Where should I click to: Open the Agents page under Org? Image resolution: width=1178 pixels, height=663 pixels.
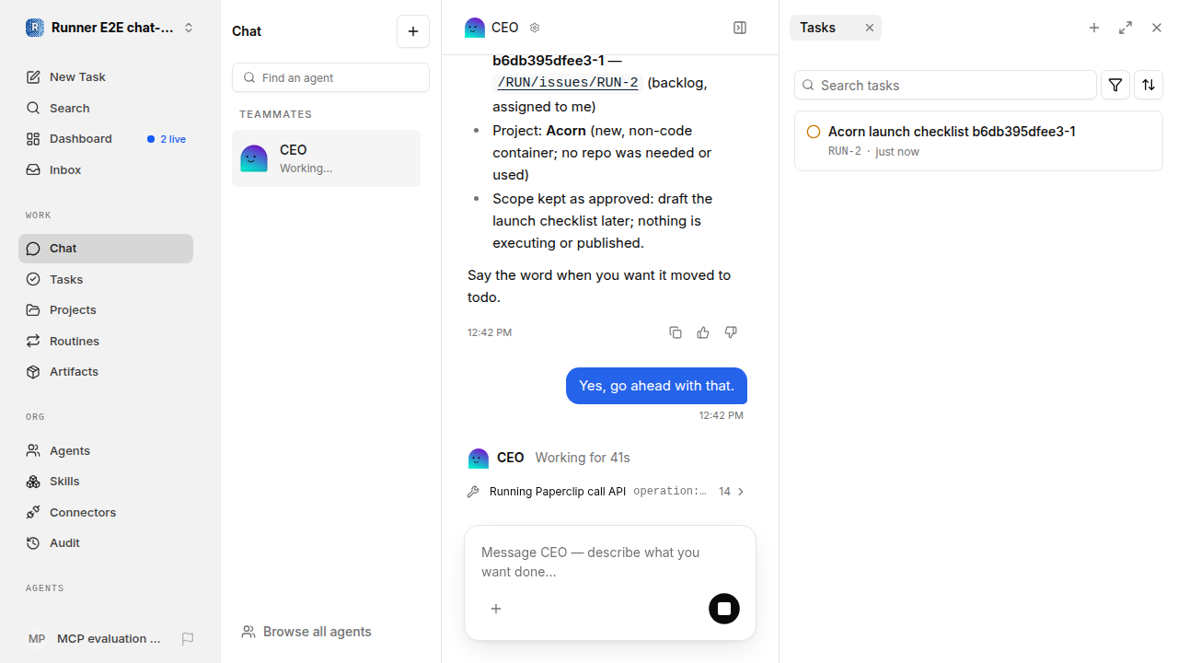click(x=106, y=450)
